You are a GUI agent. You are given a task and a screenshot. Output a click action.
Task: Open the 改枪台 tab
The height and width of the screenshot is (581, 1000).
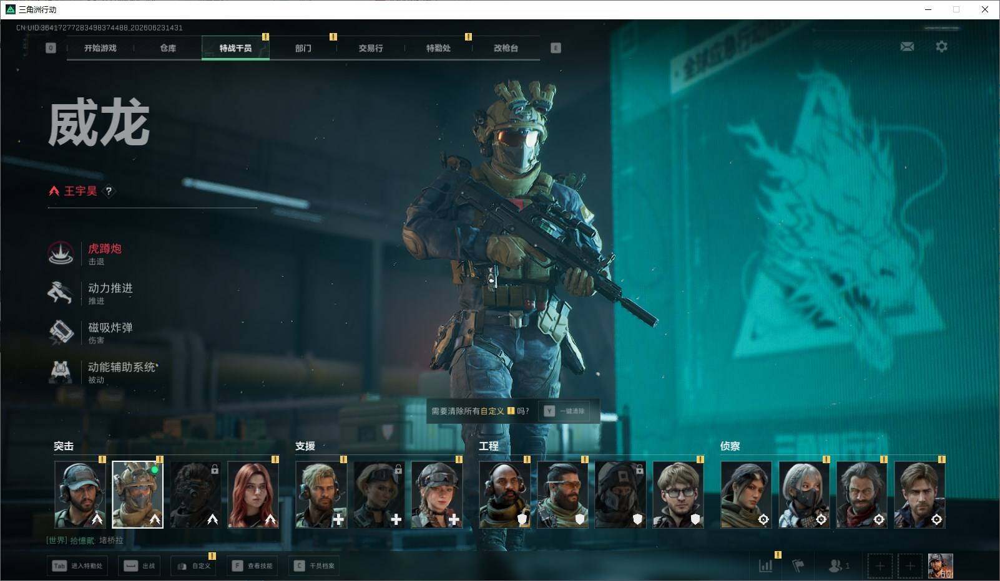coord(506,48)
